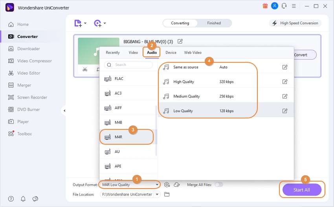The image size is (334, 207).
Task: Choose High Quality 320 kbps preset
Action: [x=226, y=82]
